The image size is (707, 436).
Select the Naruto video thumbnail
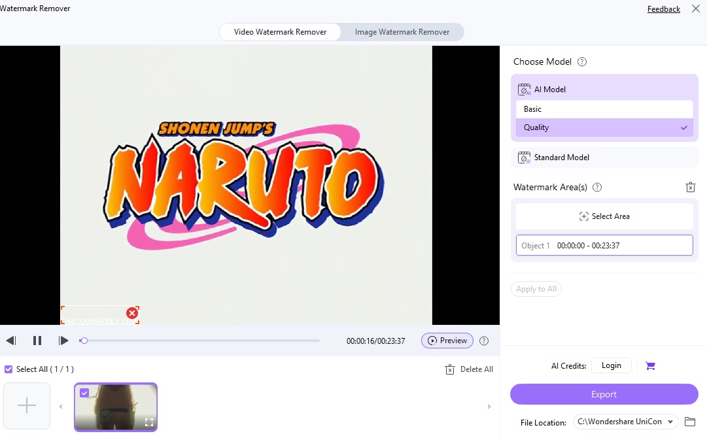[116, 407]
